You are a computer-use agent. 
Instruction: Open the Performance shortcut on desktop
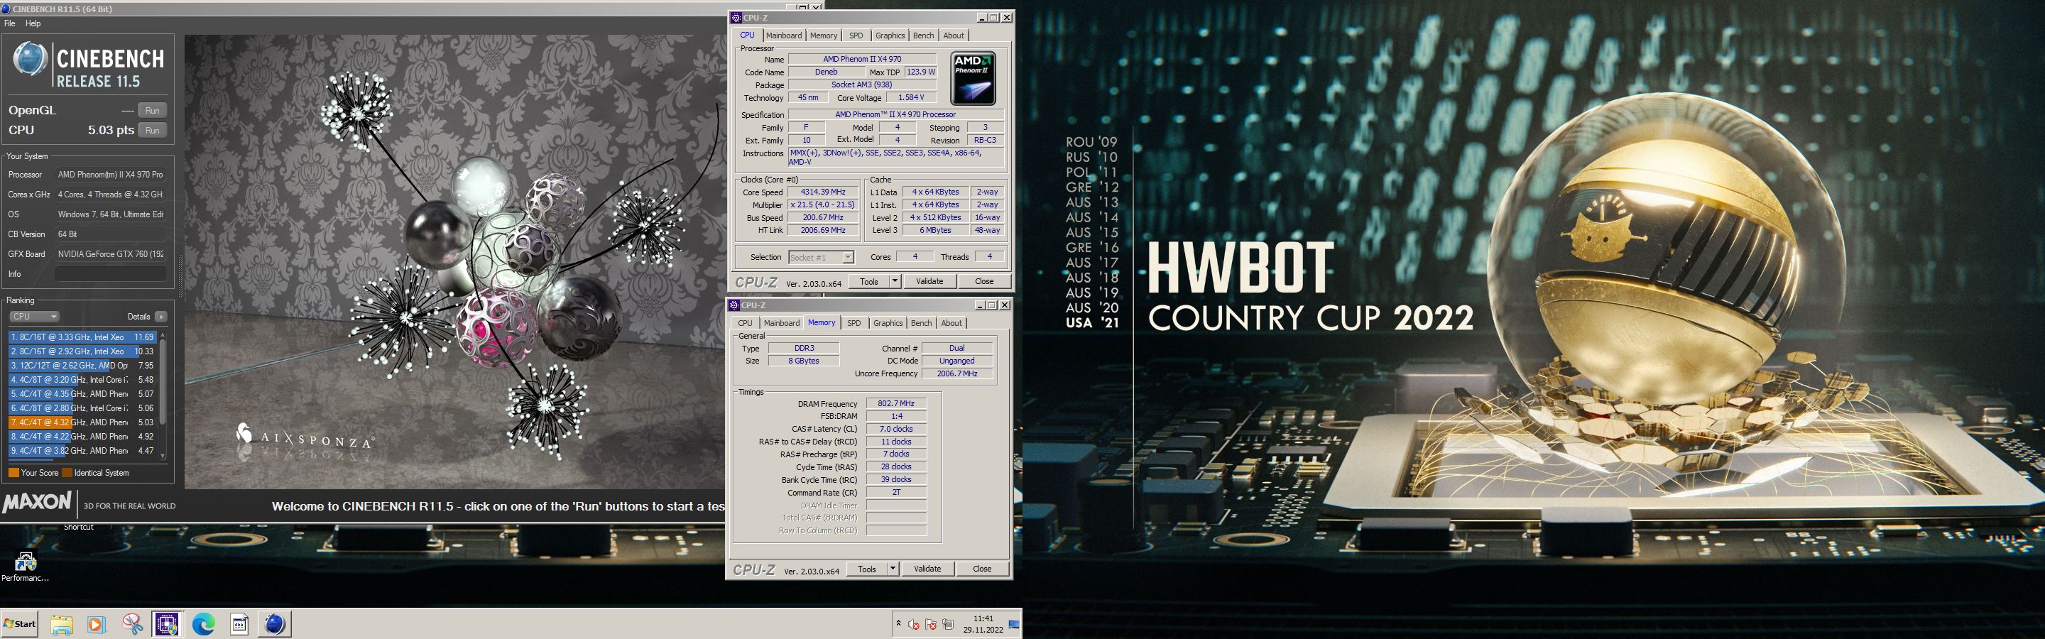pyautogui.click(x=26, y=567)
